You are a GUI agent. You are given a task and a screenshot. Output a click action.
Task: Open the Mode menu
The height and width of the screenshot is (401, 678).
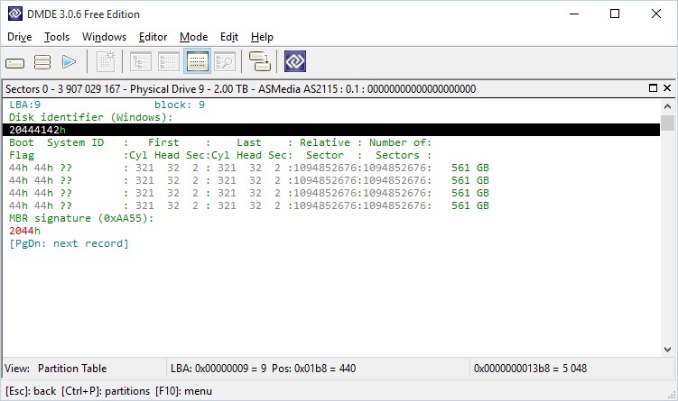click(x=194, y=37)
